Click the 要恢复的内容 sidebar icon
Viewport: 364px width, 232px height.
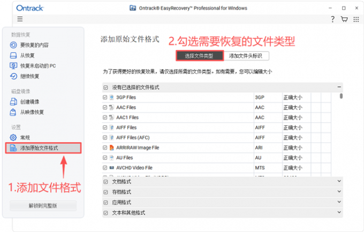click(x=13, y=45)
